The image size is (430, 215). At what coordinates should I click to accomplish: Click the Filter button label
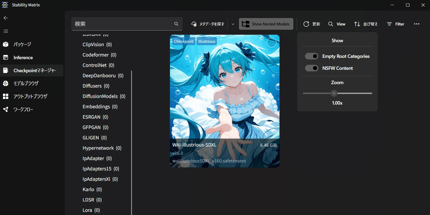(x=400, y=24)
